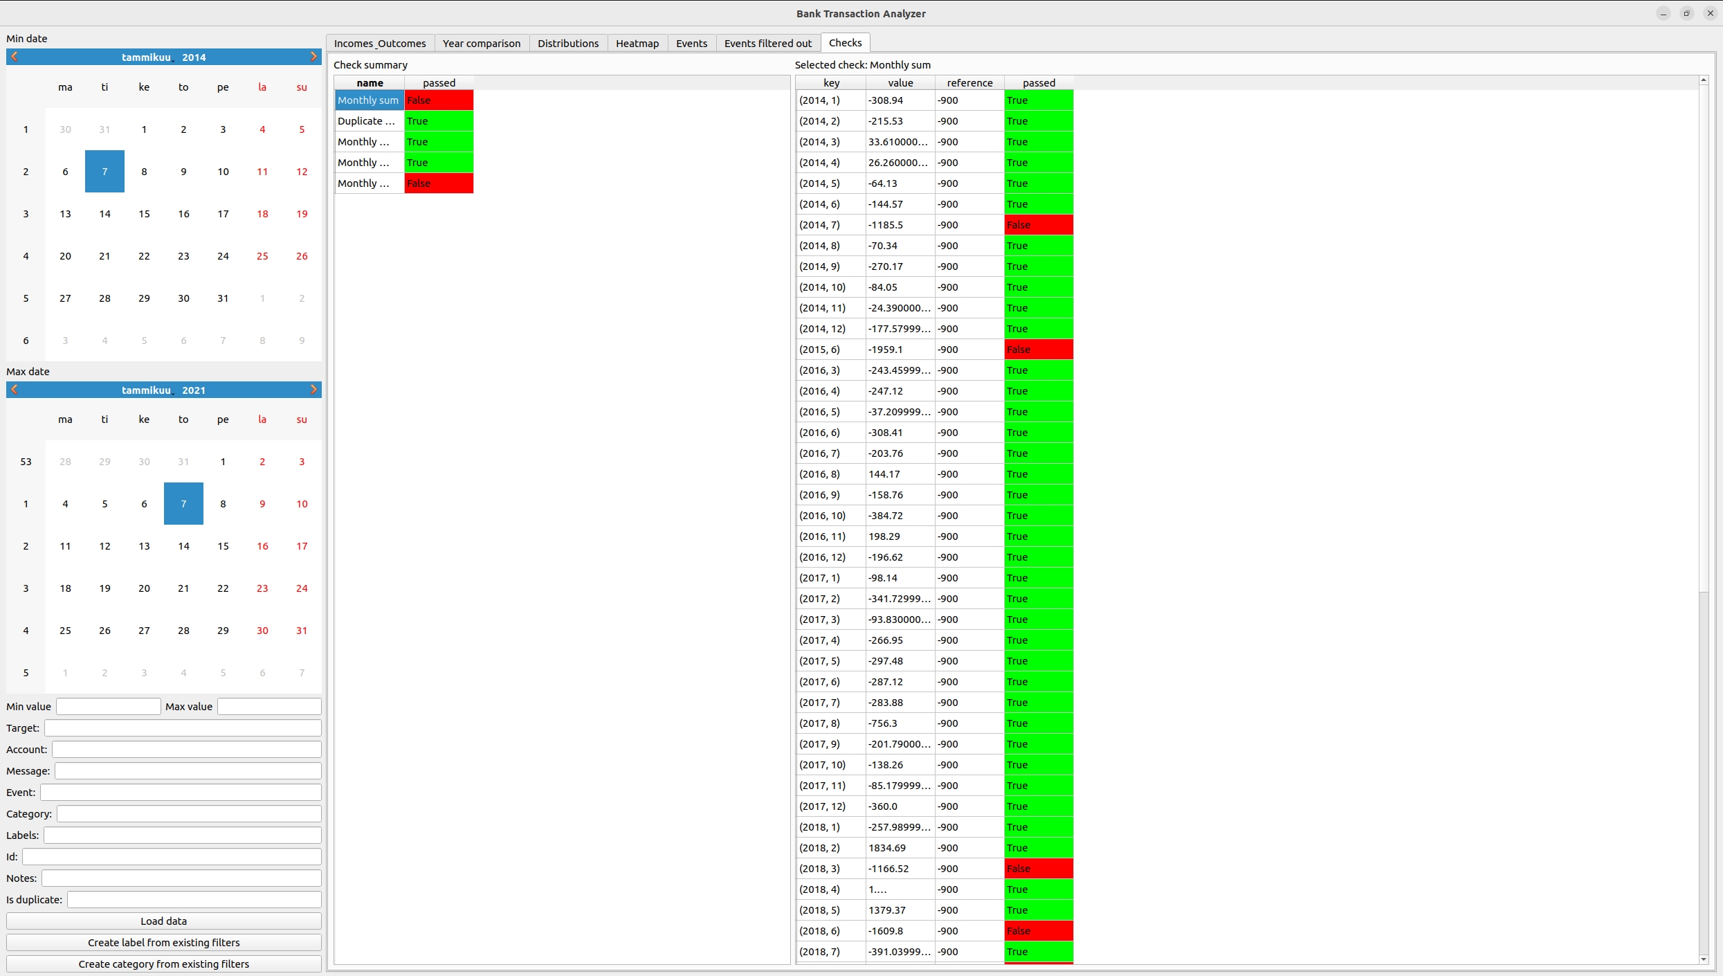
Task: Switch to the Heatmap tab
Action: click(x=637, y=43)
